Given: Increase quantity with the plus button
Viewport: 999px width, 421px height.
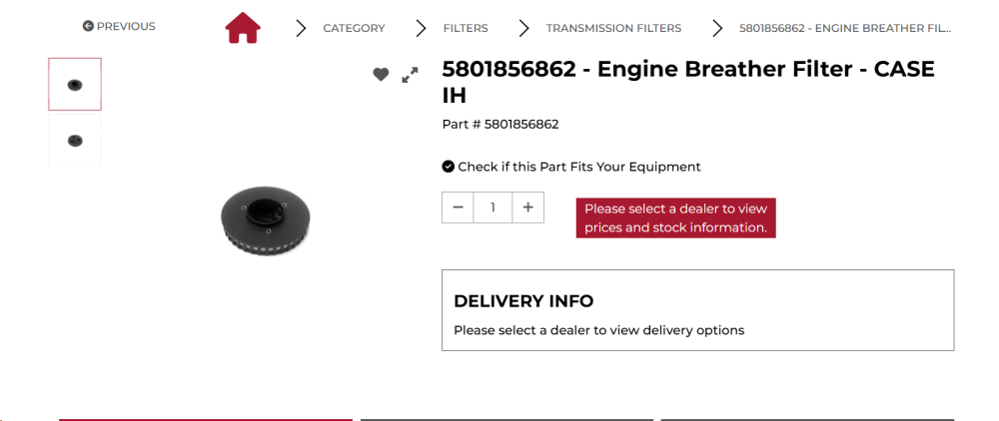Looking at the screenshot, I should (x=527, y=208).
